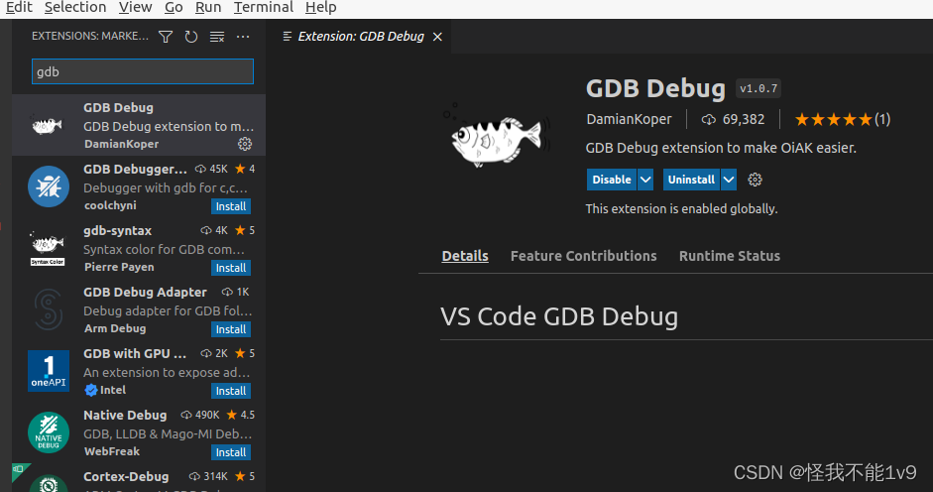Click the Intel verified publisher badge

pos(91,390)
